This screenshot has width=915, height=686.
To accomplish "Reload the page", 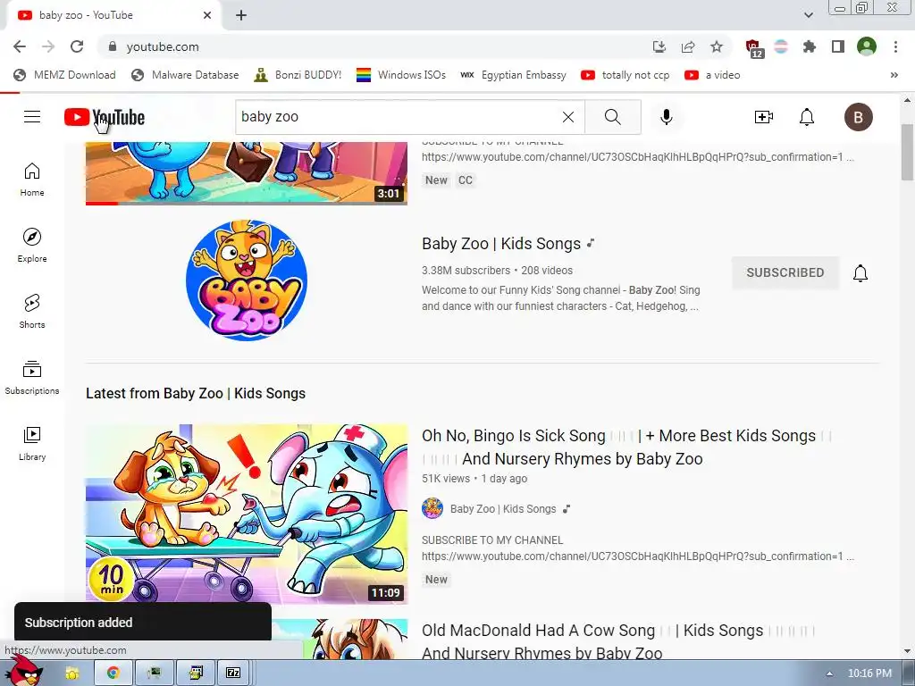I will tap(77, 46).
